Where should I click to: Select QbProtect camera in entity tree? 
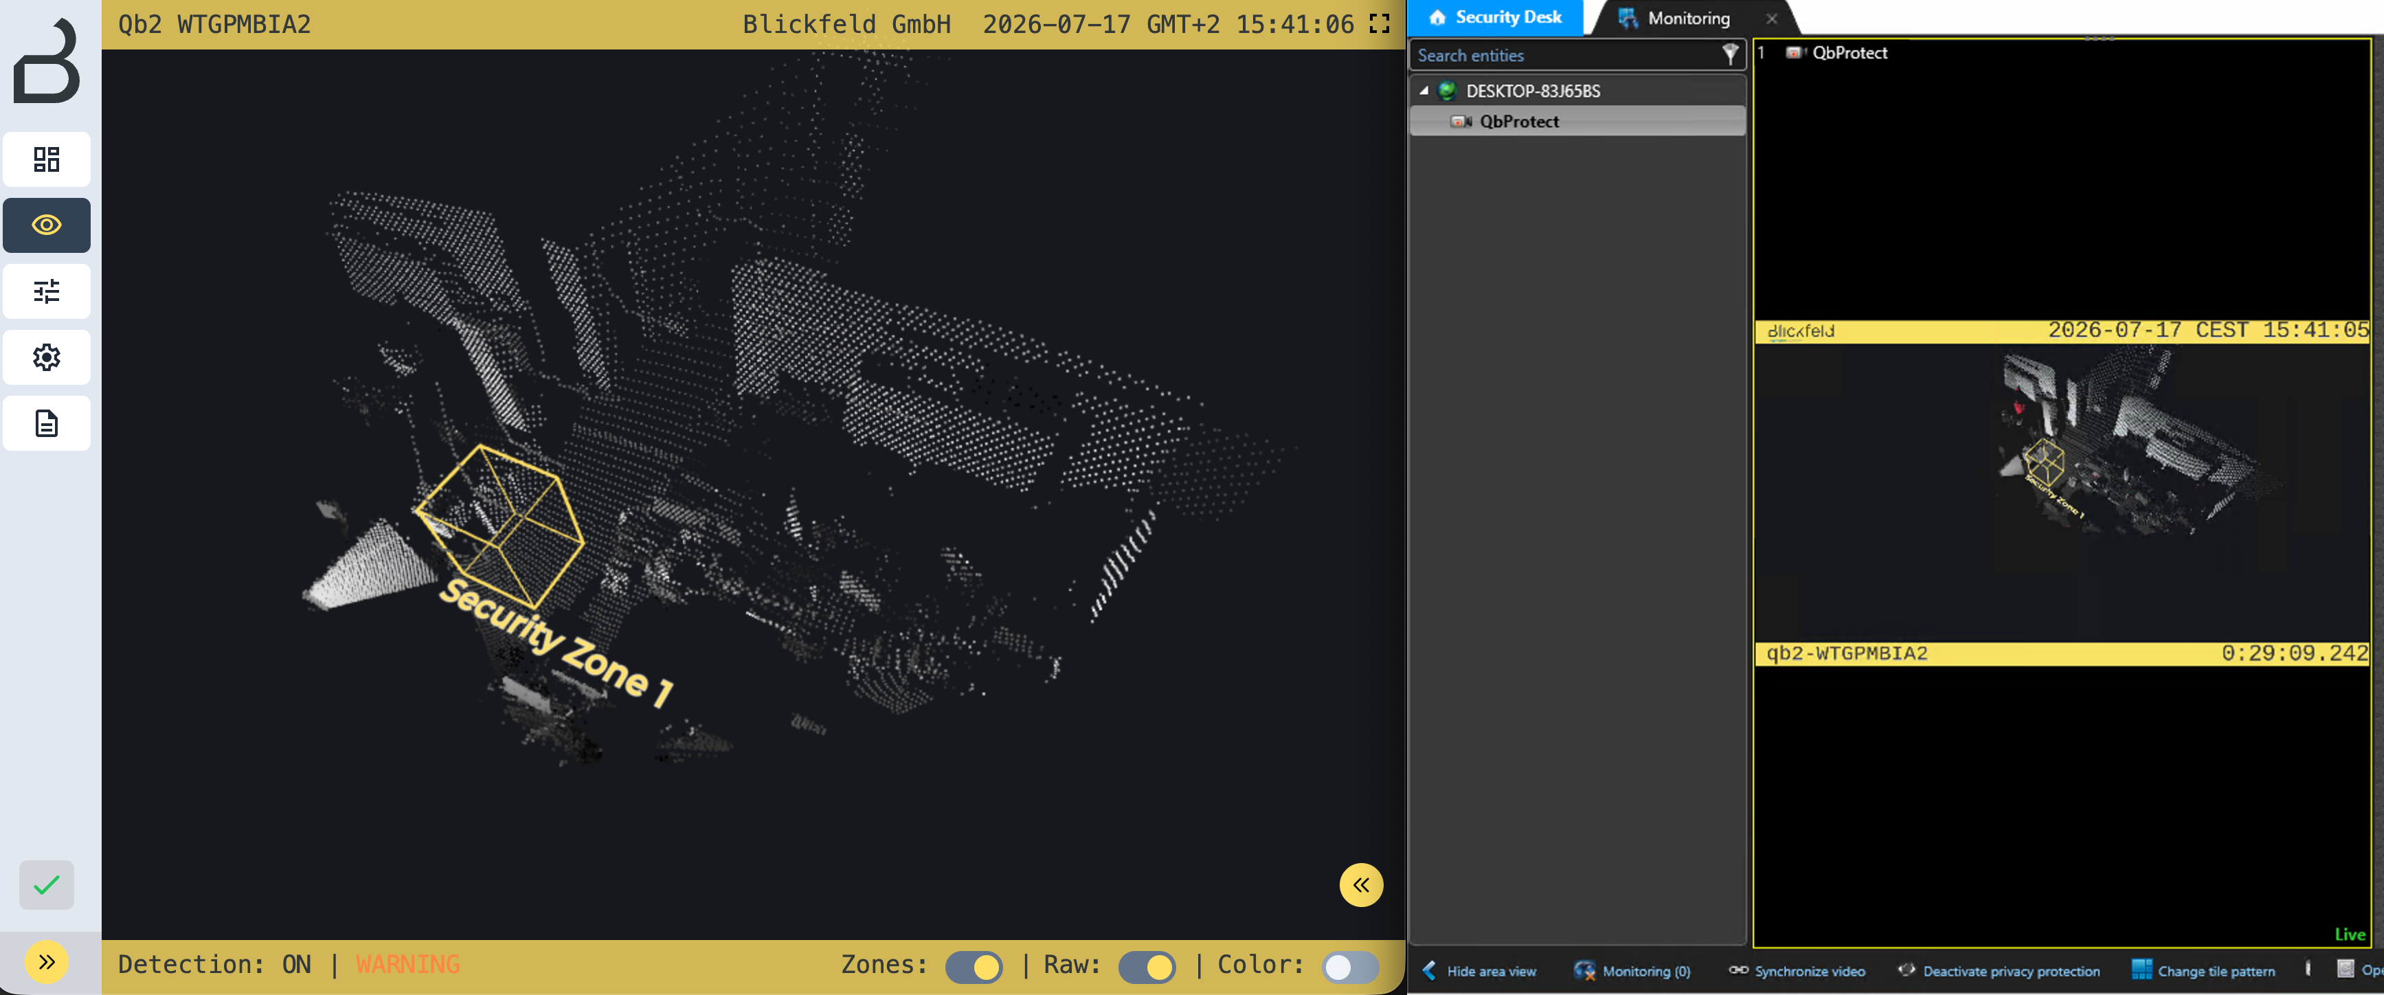pyautogui.click(x=1577, y=121)
